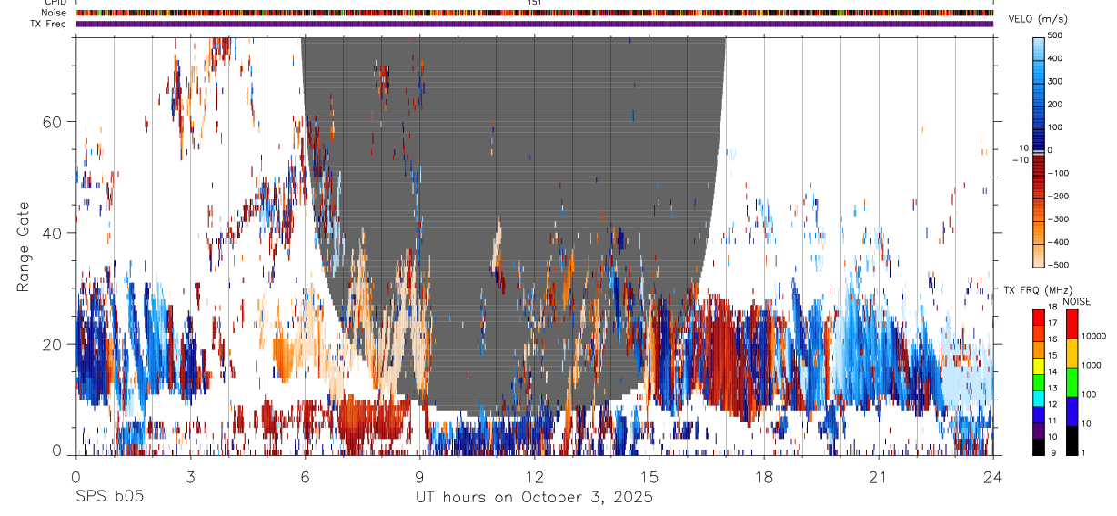Click the "-10" ground-scatter threshold label
1117x516 pixels.
(x=1020, y=160)
